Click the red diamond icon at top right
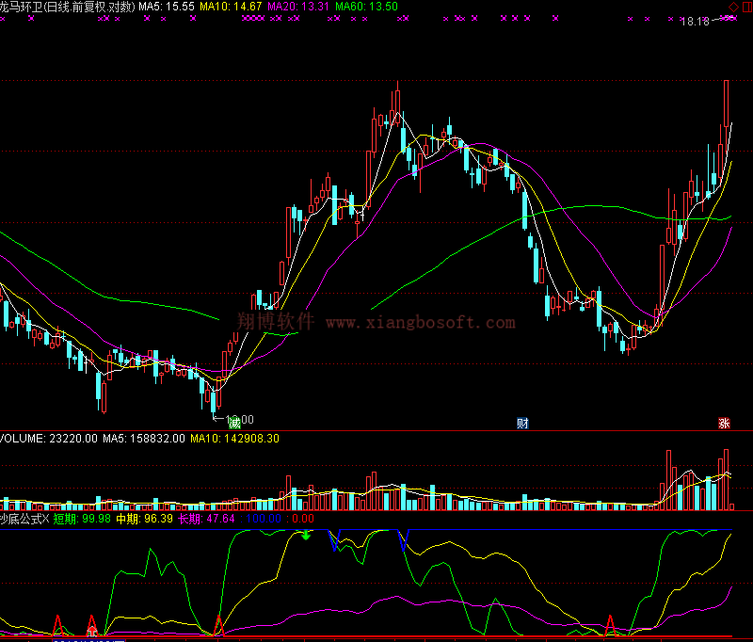This screenshot has width=753, height=642. click(734, 7)
